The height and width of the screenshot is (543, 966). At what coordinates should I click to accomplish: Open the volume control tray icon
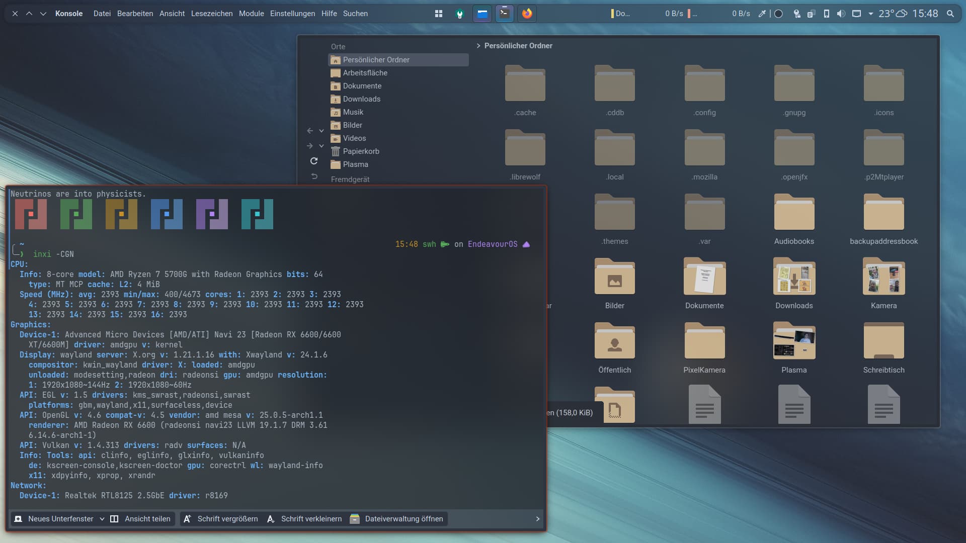[x=841, y=14]
